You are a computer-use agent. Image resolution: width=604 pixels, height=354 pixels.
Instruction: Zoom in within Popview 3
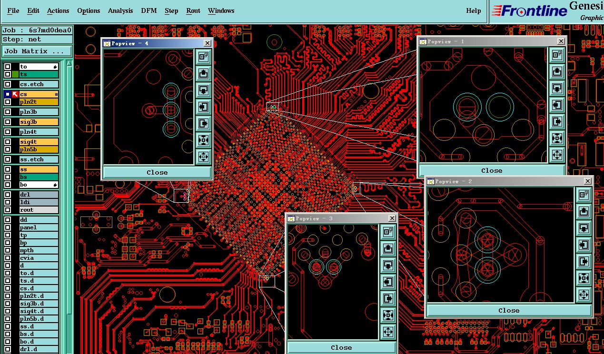point(388,315)
